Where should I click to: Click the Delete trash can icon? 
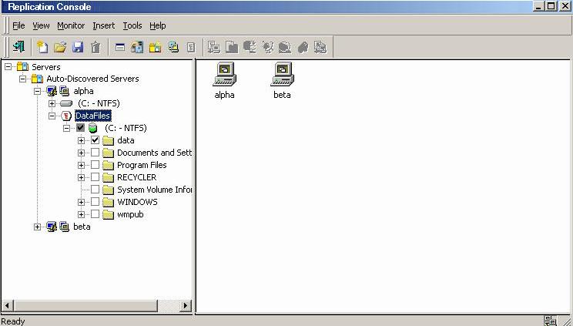click(95, 47)
